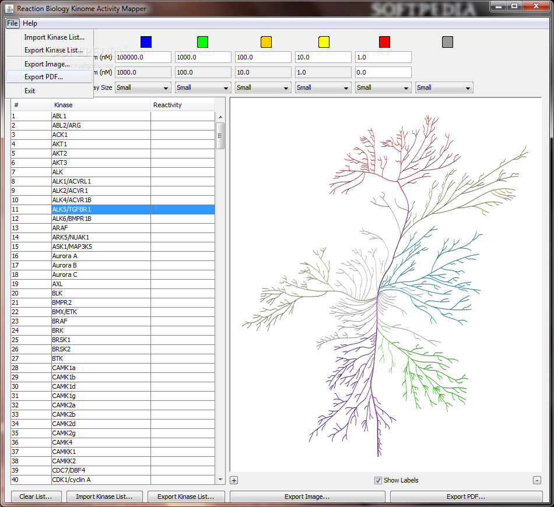The image size is (554, 507).
Task: Open the Help menu
Action: click(x=30, y=23)
